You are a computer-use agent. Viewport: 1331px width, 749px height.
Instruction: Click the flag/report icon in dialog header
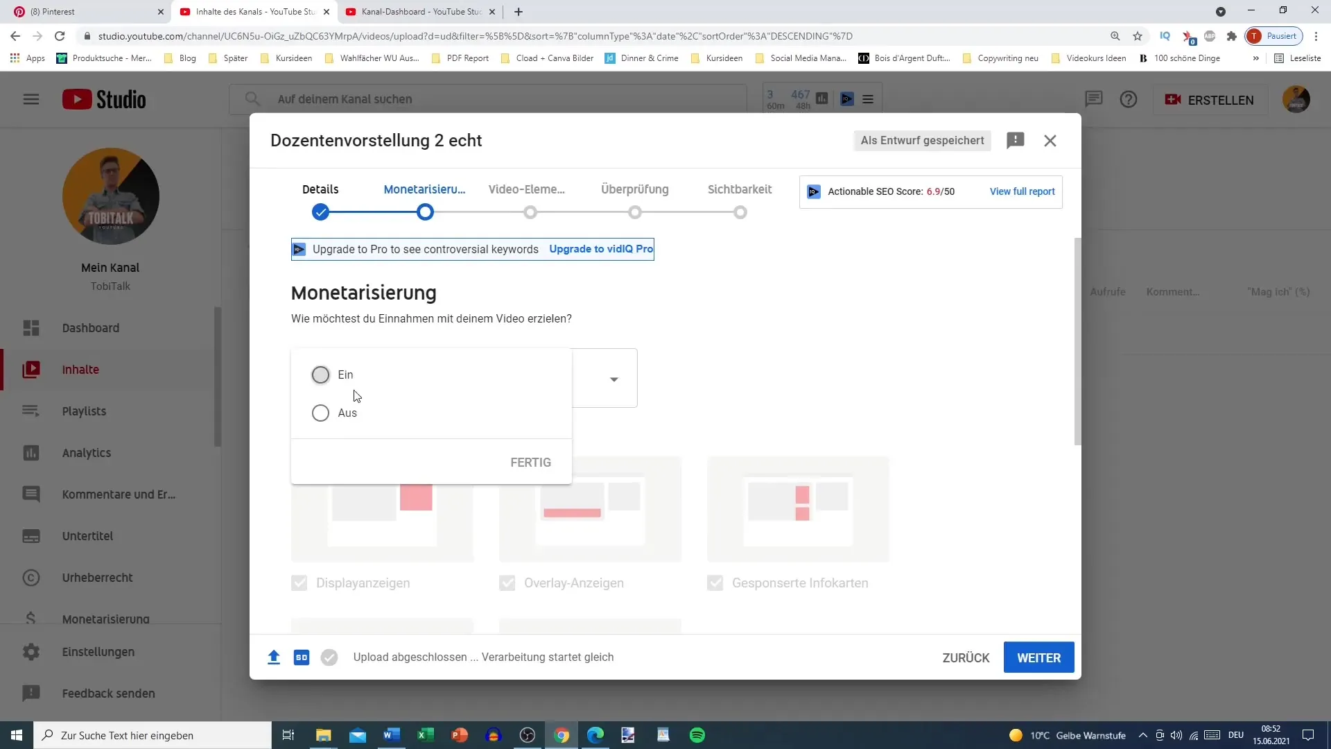[1016, 139]
